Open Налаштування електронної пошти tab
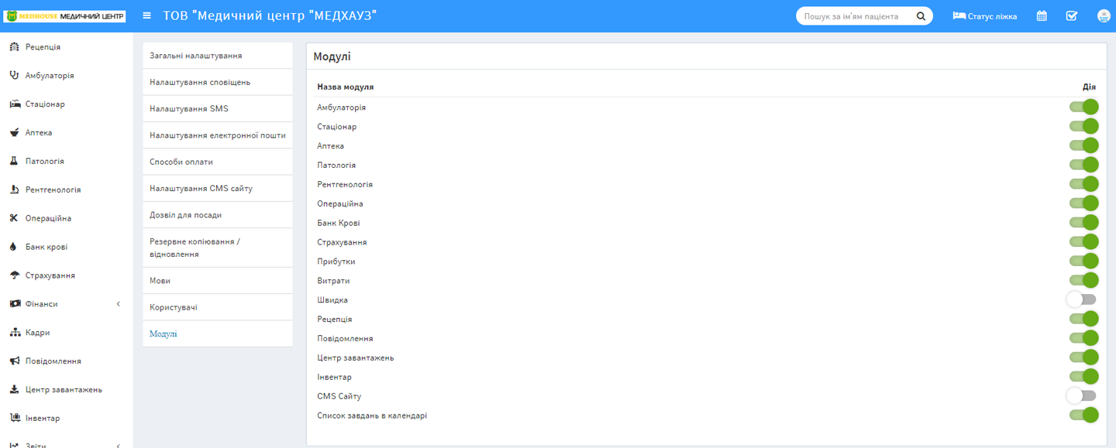 (x=218, y=135)
